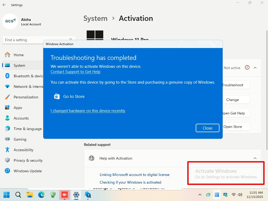Viewport: 268px width, 201px height.
Task: Click the Open Get Help button
Action: [236, 113]
